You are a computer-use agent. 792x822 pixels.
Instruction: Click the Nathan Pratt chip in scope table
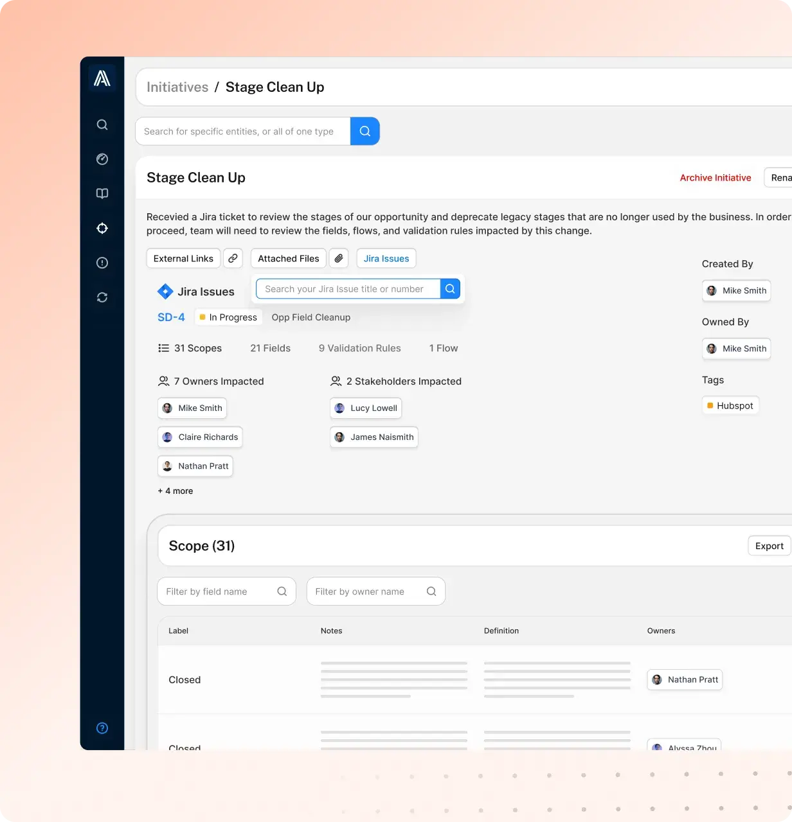(x=685, y=679)
